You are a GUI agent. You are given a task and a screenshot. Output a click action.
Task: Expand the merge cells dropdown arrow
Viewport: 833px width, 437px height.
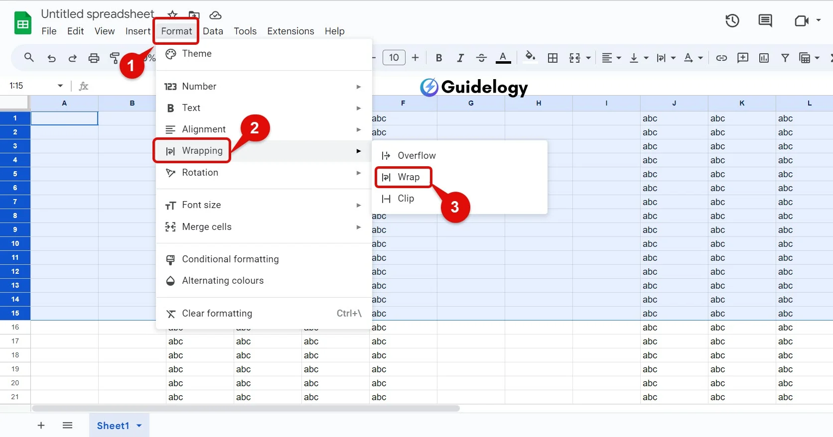(588, 58)
